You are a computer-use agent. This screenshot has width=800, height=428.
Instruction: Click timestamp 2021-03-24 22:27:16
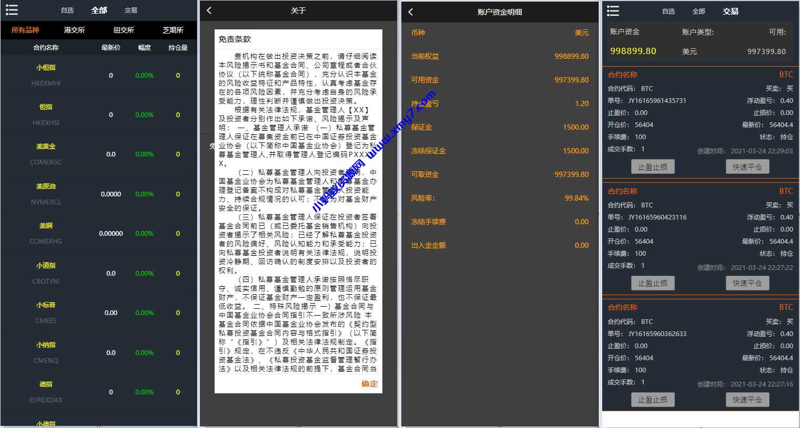[762, 384]
